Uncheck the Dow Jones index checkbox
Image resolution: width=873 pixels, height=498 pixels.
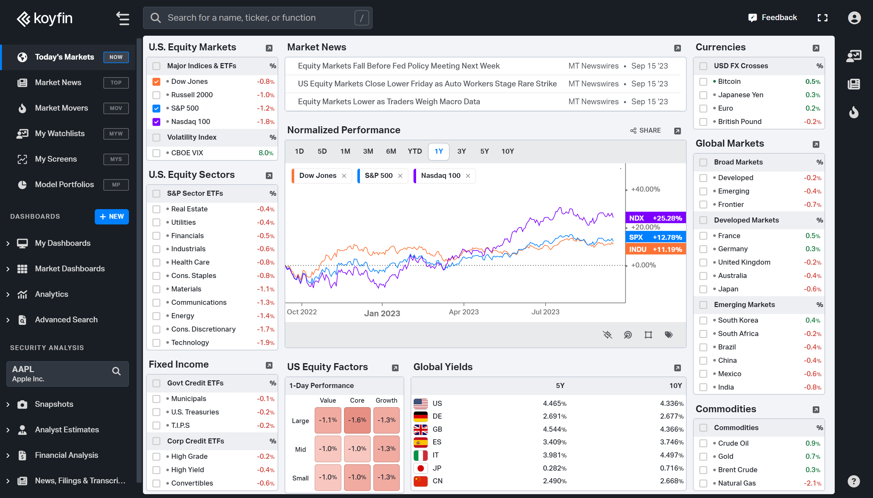156,81
